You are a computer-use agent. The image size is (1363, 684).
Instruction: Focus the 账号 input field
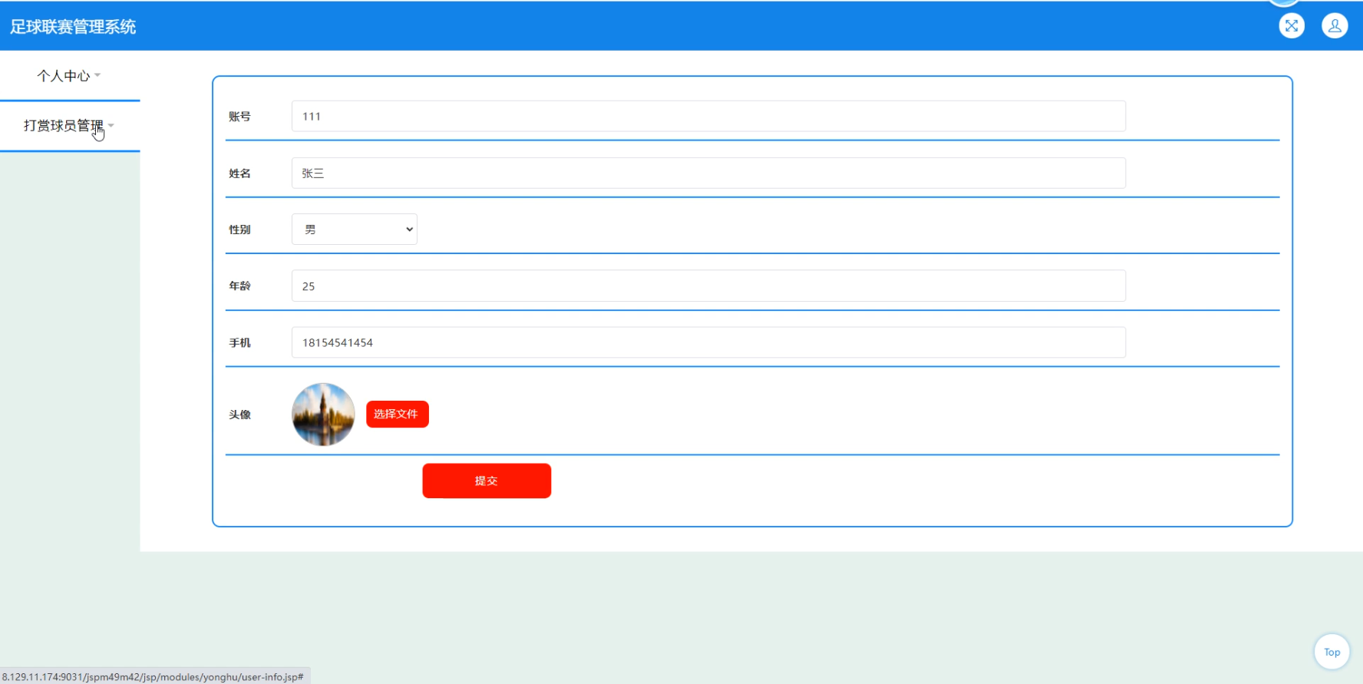708,116
